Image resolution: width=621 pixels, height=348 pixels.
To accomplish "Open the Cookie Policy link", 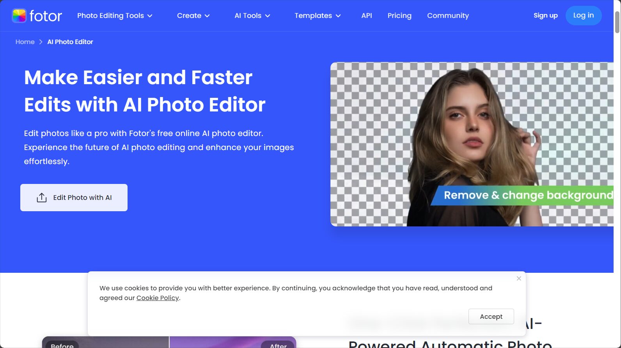I will click(158, 298).
